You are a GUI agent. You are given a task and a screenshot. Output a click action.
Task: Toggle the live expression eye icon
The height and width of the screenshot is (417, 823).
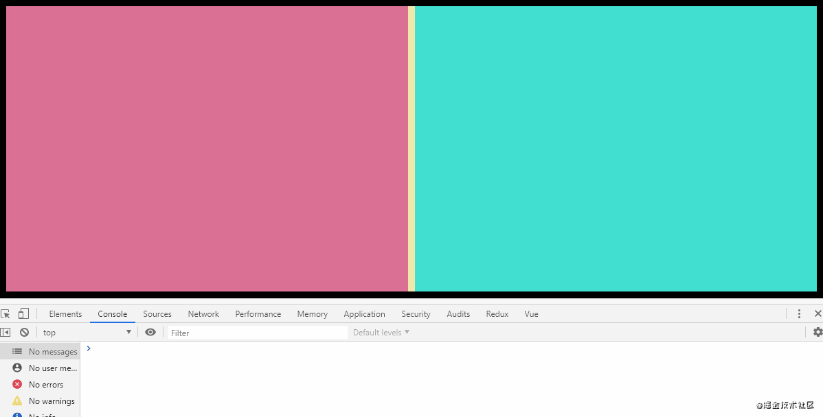[150, 332]
